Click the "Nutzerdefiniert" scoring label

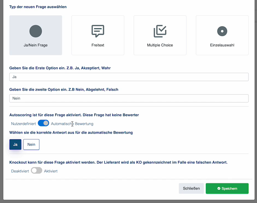coord(23,124)
